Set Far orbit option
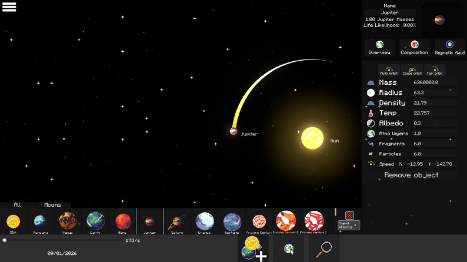The height and width of the screenshot is (262, 467). coord(435,71)
